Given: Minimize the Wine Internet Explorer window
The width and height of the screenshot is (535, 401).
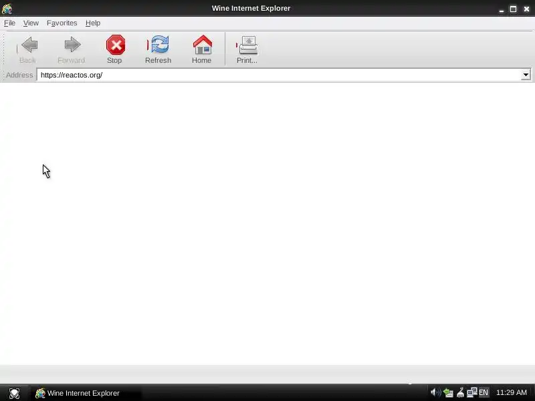Looking at the screenshot, I should 501,9.
